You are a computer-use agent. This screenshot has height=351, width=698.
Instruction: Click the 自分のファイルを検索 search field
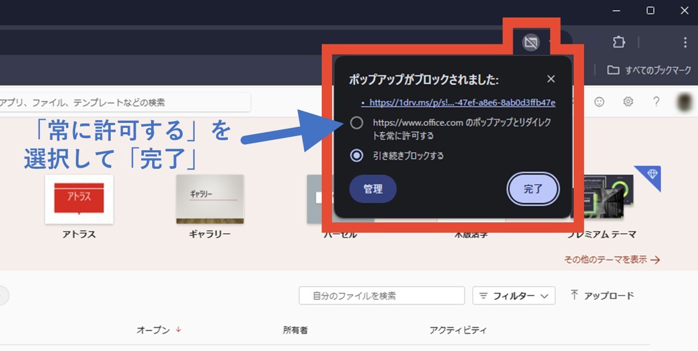click(382, 296)
